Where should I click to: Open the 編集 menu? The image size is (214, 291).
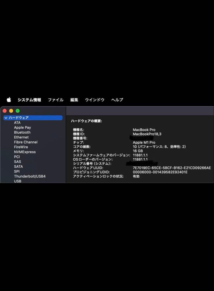click(x=74, y=100)
